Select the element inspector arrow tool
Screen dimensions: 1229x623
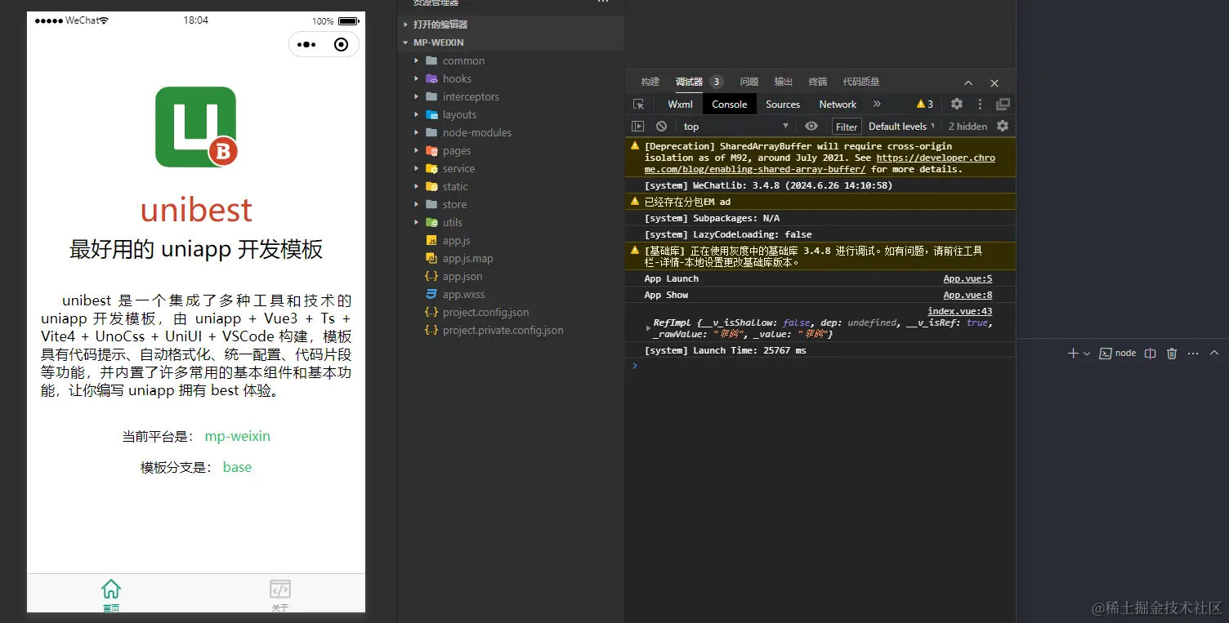coord(639,105)
